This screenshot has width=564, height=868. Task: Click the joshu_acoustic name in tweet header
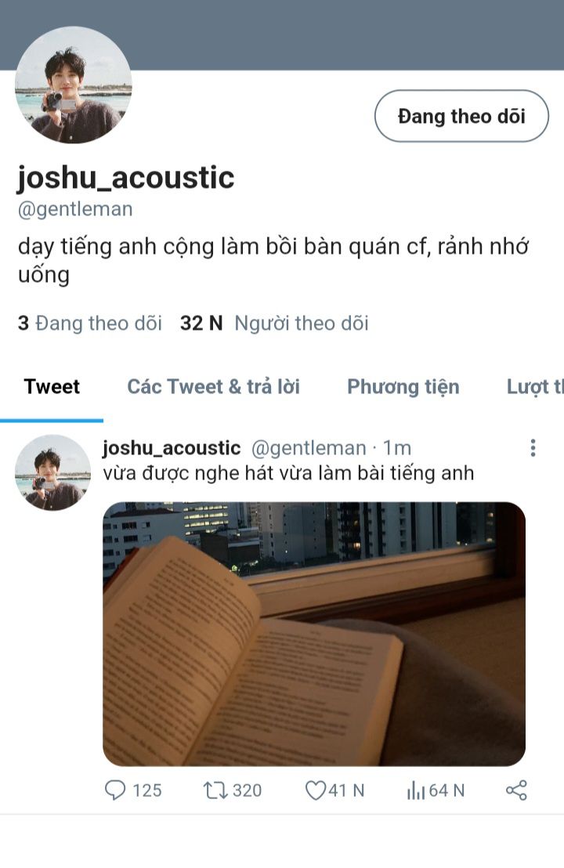[172, 448]
